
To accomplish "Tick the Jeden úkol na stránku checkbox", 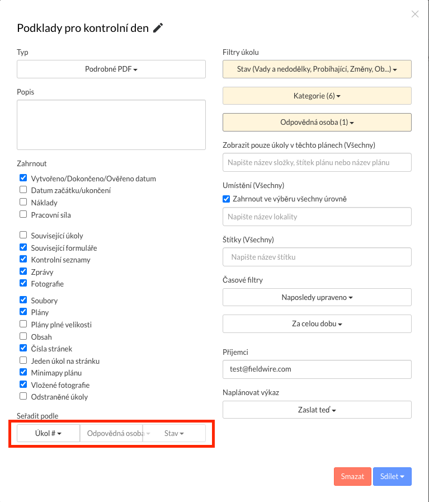I will 23,360.
